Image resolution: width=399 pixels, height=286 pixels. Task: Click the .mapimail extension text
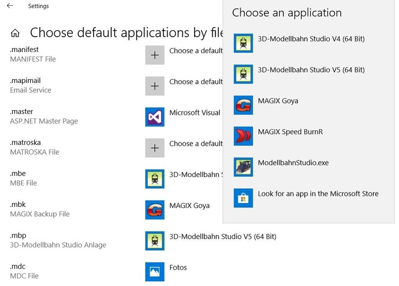click(25, 81)
